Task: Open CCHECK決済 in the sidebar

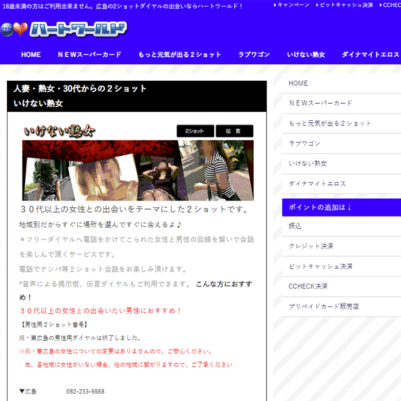Action: [x=341, y=286]
